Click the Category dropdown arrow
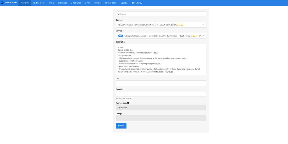The height and width of the screenshot is (144, 288). point(203,25)
